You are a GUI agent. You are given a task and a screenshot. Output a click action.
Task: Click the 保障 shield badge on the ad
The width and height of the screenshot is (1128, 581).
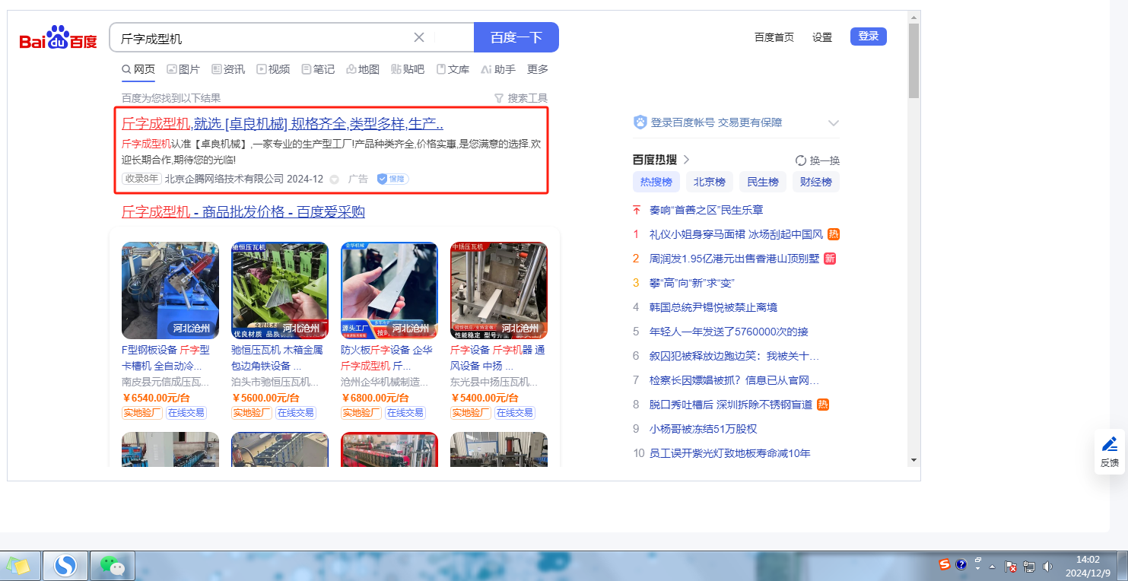coord(392,179)
